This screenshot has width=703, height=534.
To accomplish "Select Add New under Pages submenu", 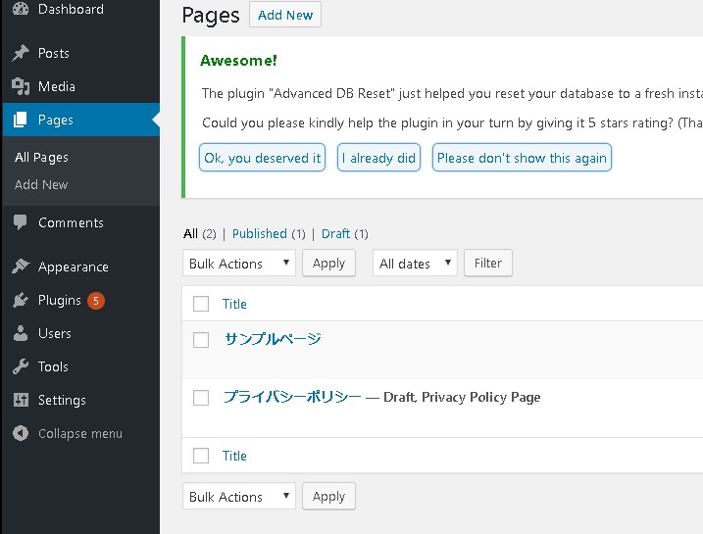I will pos(41,184).
